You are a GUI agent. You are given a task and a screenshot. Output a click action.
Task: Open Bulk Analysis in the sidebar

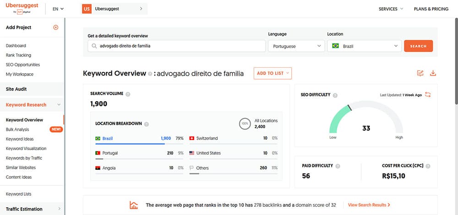click(17, 129)
